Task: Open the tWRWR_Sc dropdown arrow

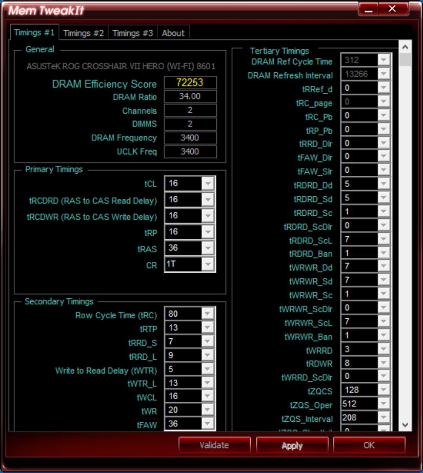Action: (x=384, y=294)
